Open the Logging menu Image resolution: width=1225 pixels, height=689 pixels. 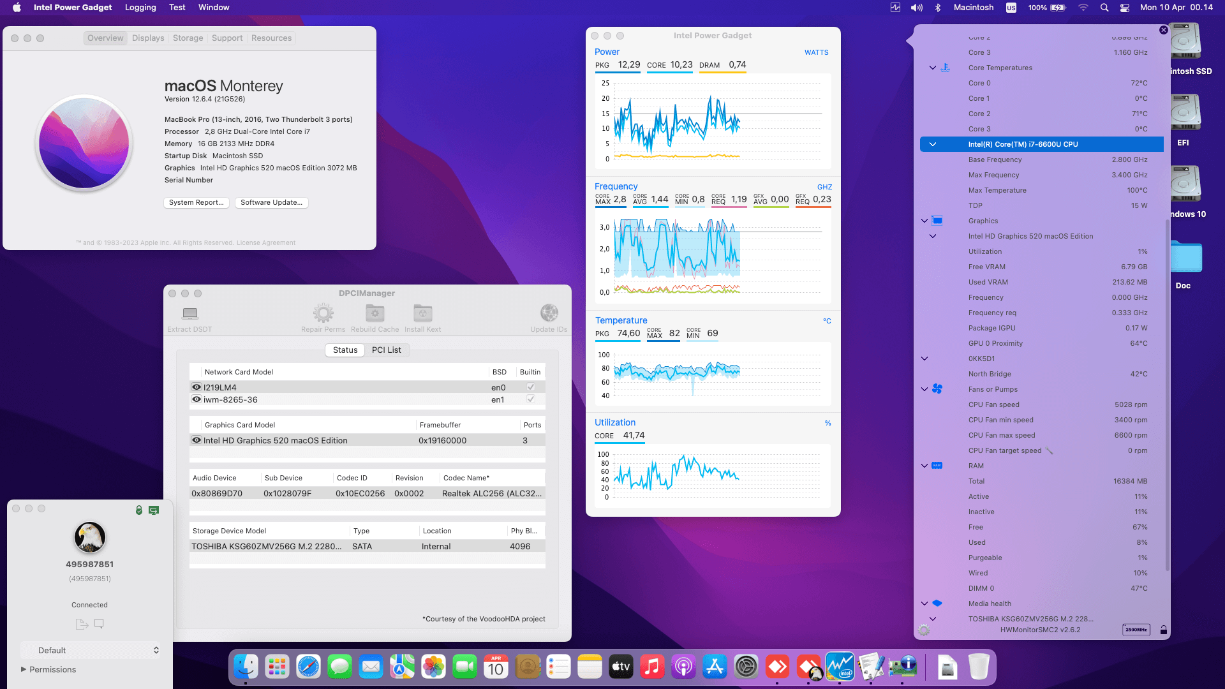(x=140, y=8)
